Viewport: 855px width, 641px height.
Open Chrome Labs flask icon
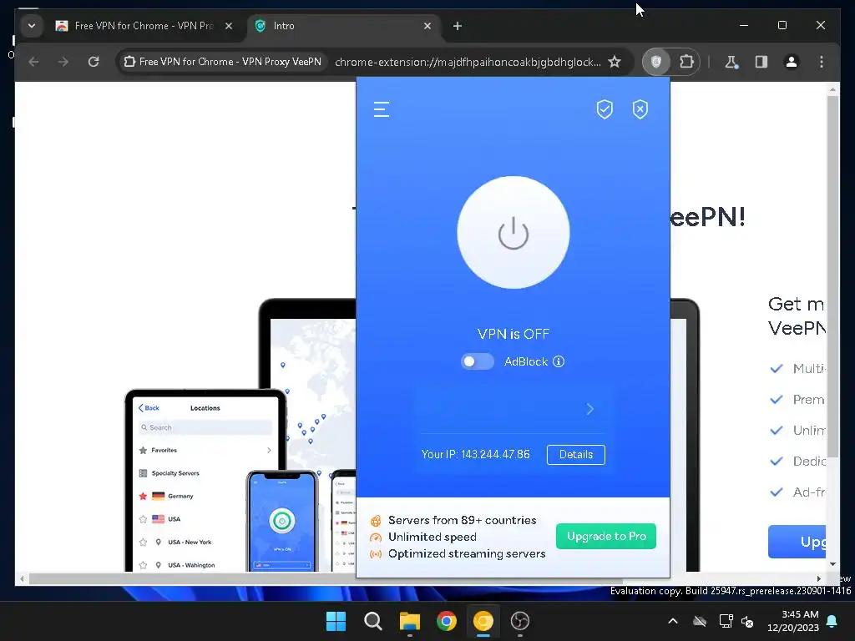[731, 62]
